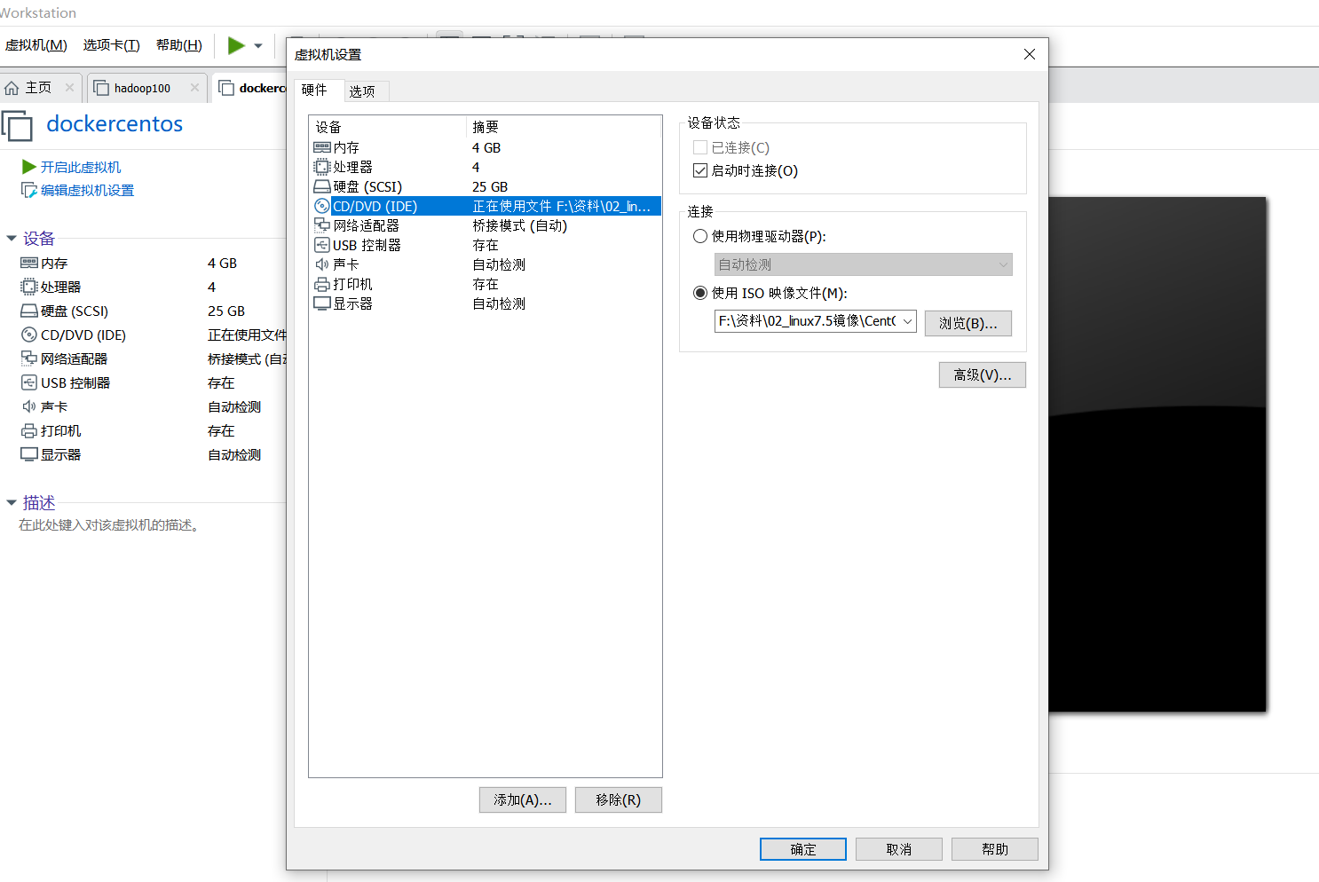Click the black VM preview screen thumbnail
The height and width of the screenshot is (882, 1319).
click(1157, 454)
